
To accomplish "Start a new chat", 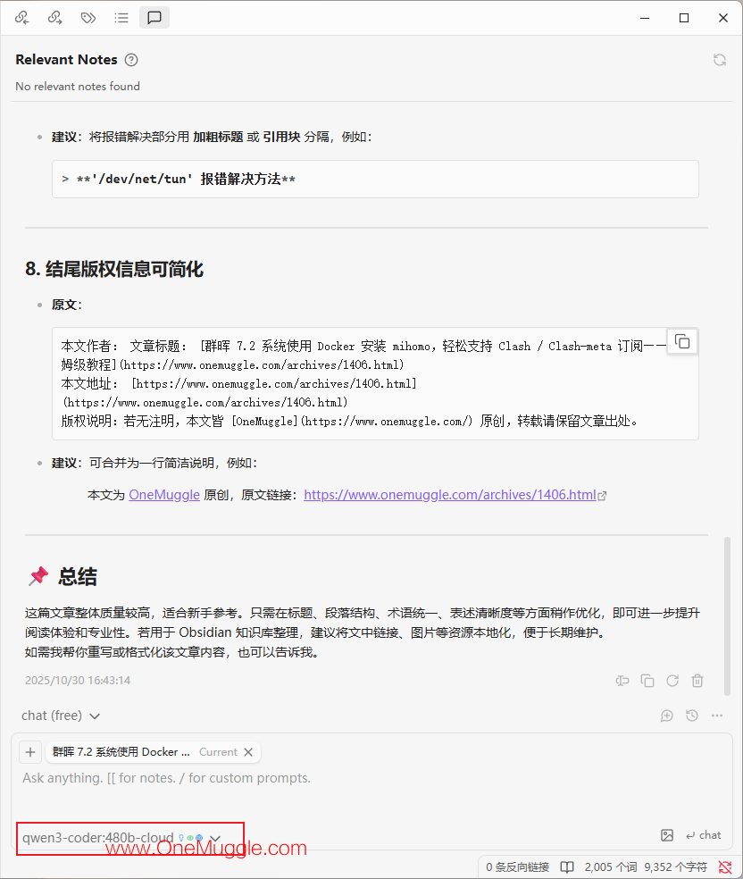I will coord(667,716).
